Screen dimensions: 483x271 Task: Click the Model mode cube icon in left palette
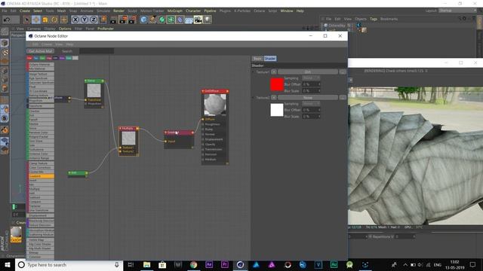click(5, 43)
